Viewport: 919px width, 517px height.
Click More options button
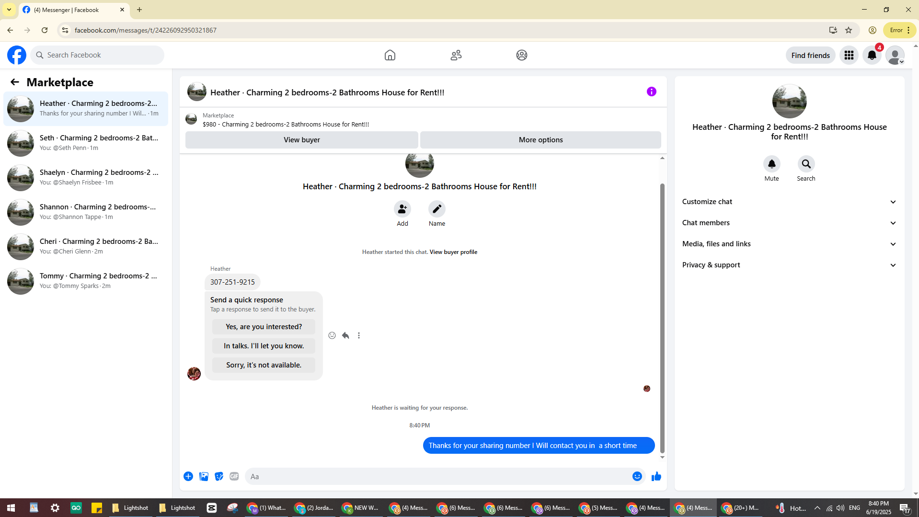point(540,140)
